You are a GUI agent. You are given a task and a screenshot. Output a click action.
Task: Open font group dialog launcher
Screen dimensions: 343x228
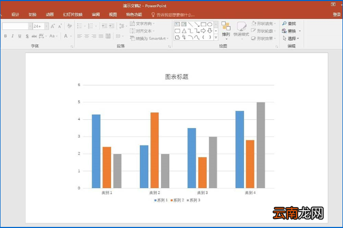coord(72,47)
